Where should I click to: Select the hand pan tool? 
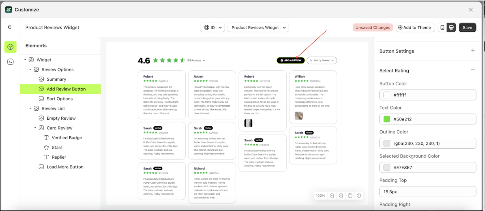pos(350,195)
